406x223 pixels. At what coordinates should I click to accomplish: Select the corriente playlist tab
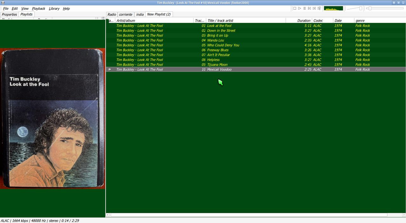(x=126, y=14)
